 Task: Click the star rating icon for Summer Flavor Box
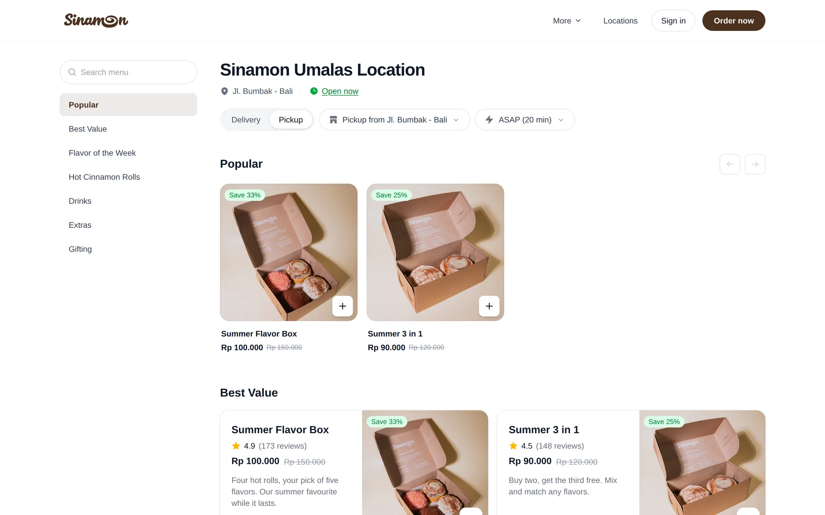point(236,446)
